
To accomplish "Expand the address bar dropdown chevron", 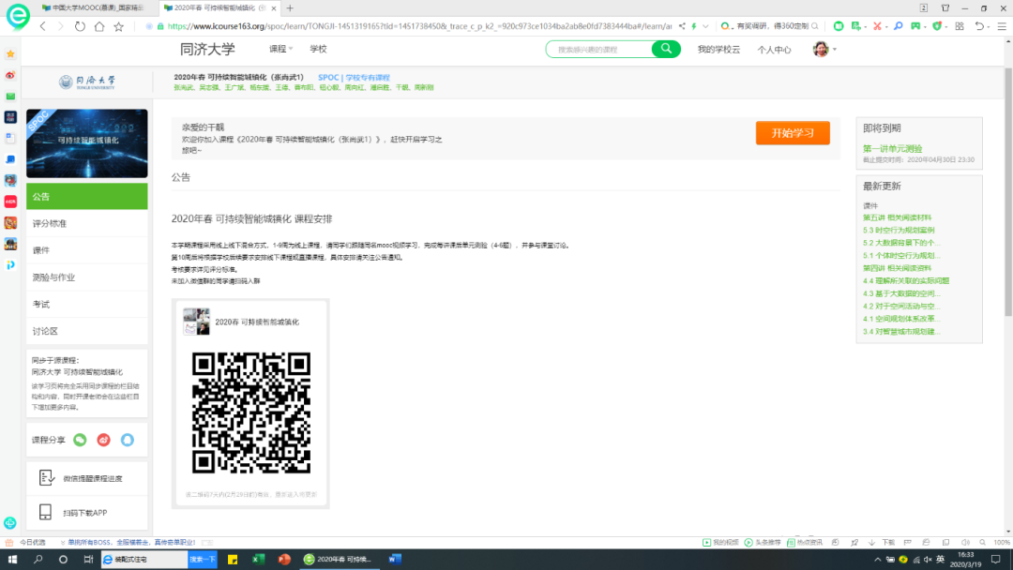I will [x=705, y=26].
